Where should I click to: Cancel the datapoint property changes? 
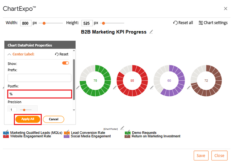(x=53, y=119)
